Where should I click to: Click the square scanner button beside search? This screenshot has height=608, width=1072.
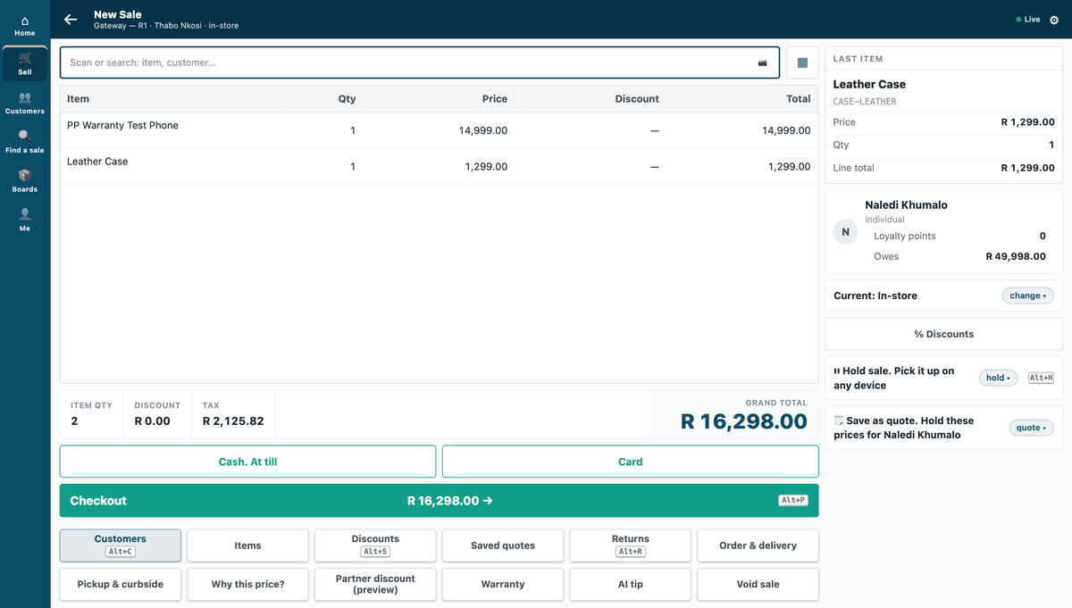point(802,62)
